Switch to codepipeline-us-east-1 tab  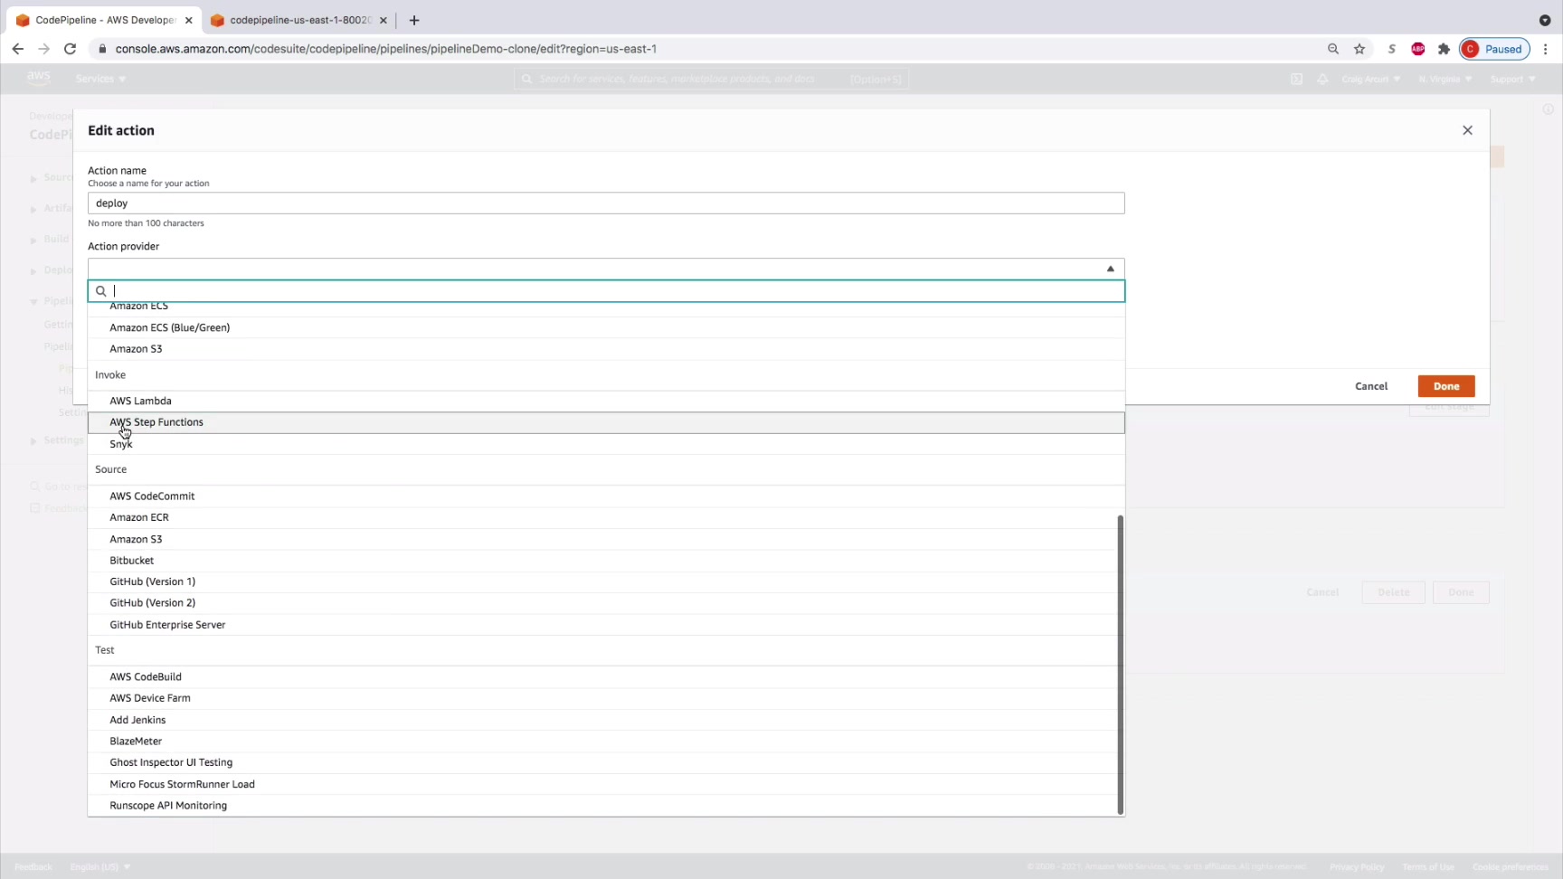coord(298,20)
